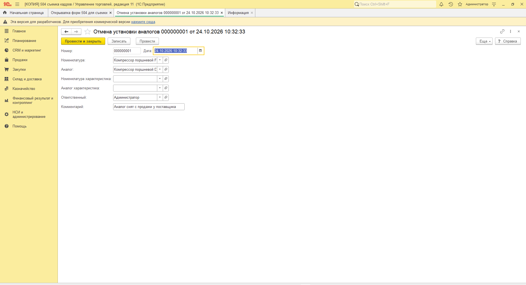Follow the нажмите сюда link

(x=143, y=22)
